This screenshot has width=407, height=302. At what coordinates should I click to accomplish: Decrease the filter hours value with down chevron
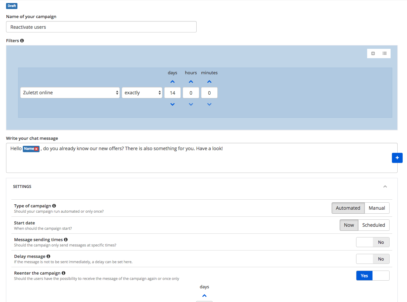tap(191, 104)
